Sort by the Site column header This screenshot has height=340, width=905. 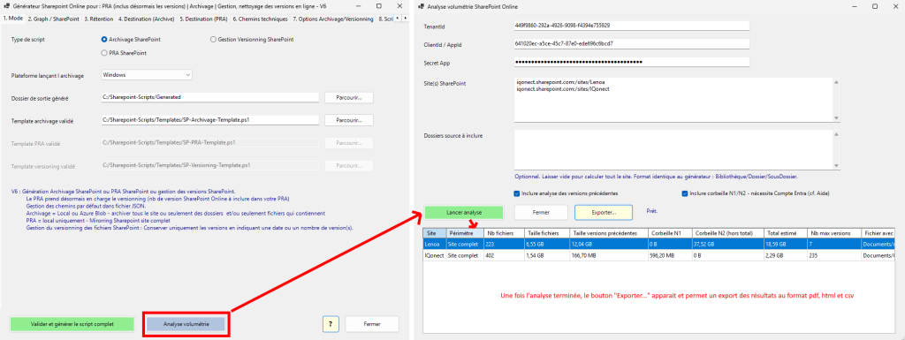435,233
